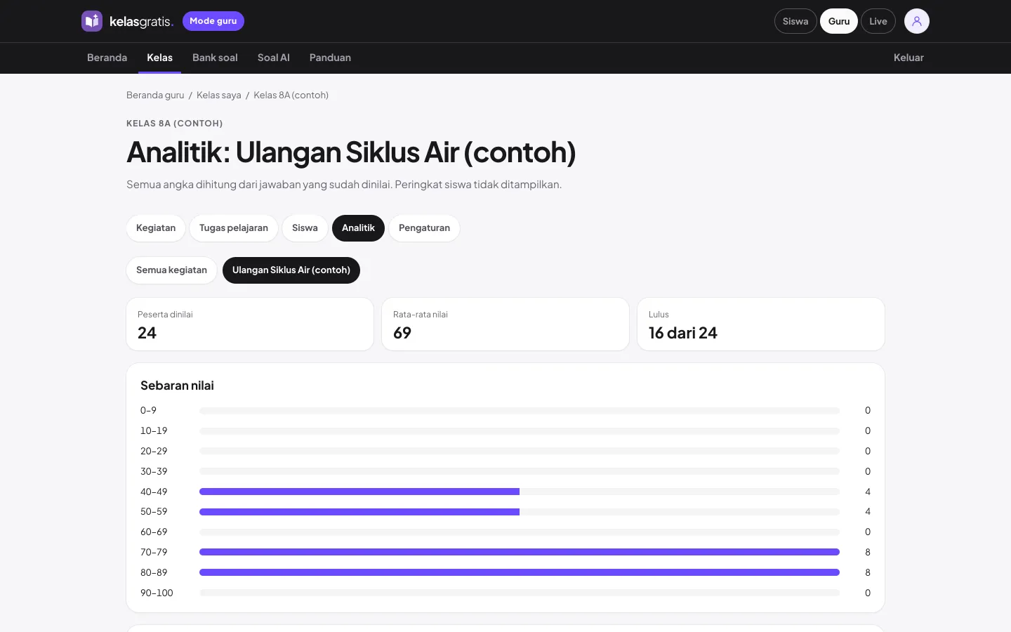Click the 50–59 score distribution bar
This screenshot has width=1011, height=632.
[520, 512]
